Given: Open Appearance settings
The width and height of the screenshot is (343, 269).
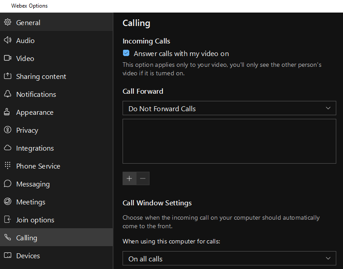Looking at the screenshot, I should (x=57, y=112).
